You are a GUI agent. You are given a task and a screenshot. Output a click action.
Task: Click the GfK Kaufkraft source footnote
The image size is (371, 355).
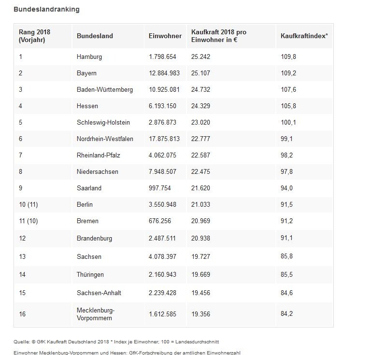point(116,342)
